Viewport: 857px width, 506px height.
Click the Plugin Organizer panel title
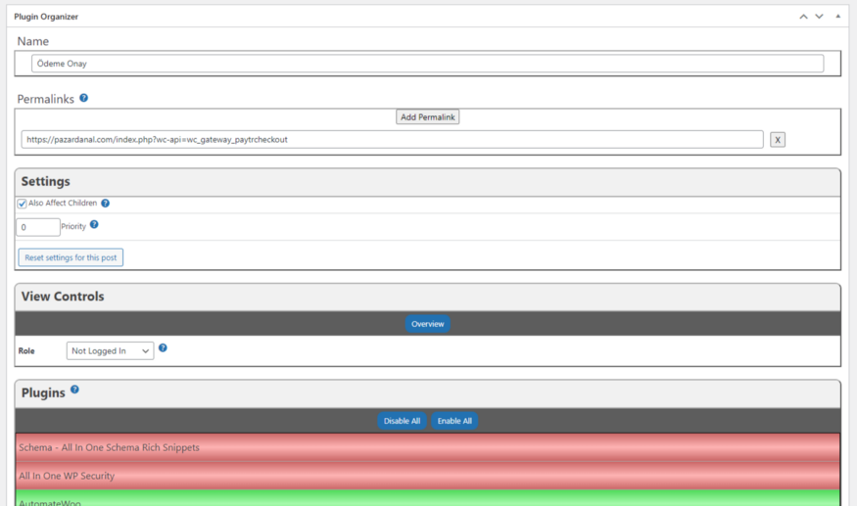coord(46,17)
